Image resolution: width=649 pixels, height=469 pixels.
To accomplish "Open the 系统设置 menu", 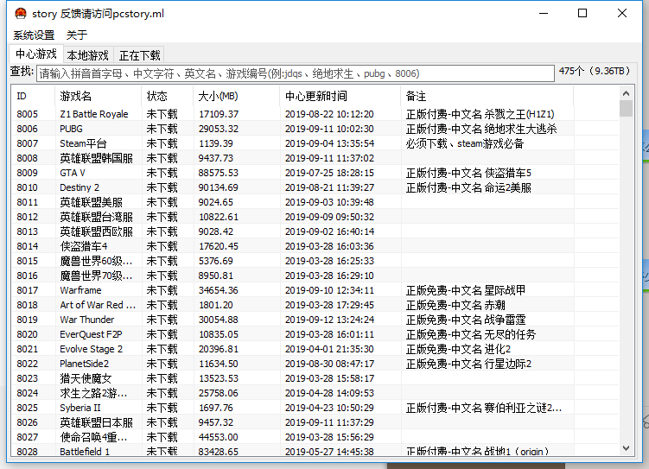I will [34, 35].
